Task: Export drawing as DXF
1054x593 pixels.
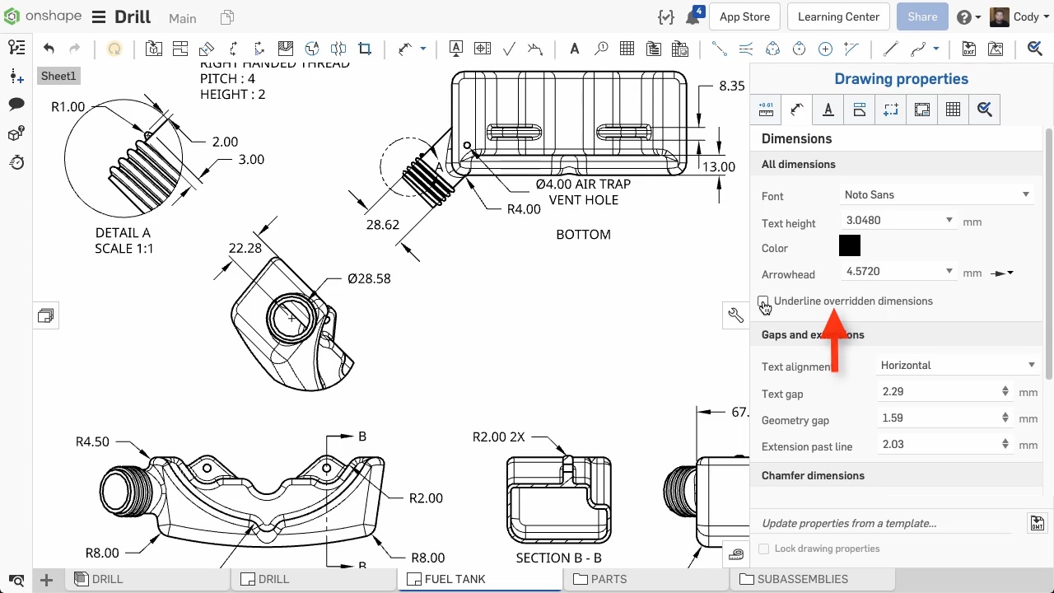Action: [969, 49]
